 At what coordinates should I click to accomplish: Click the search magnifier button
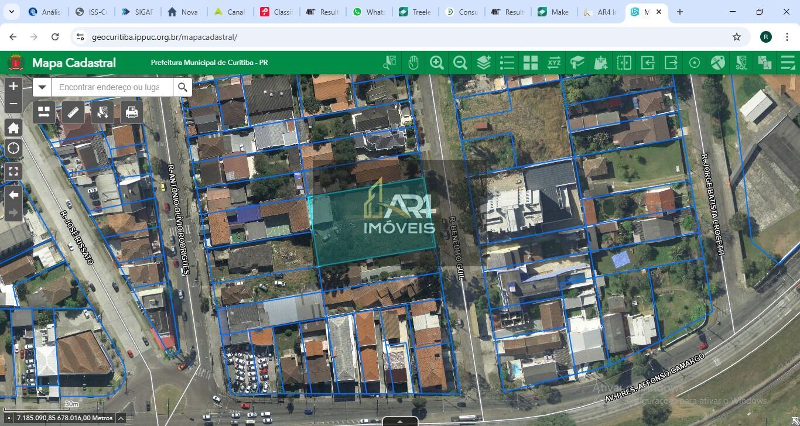[x=183, y=87]
